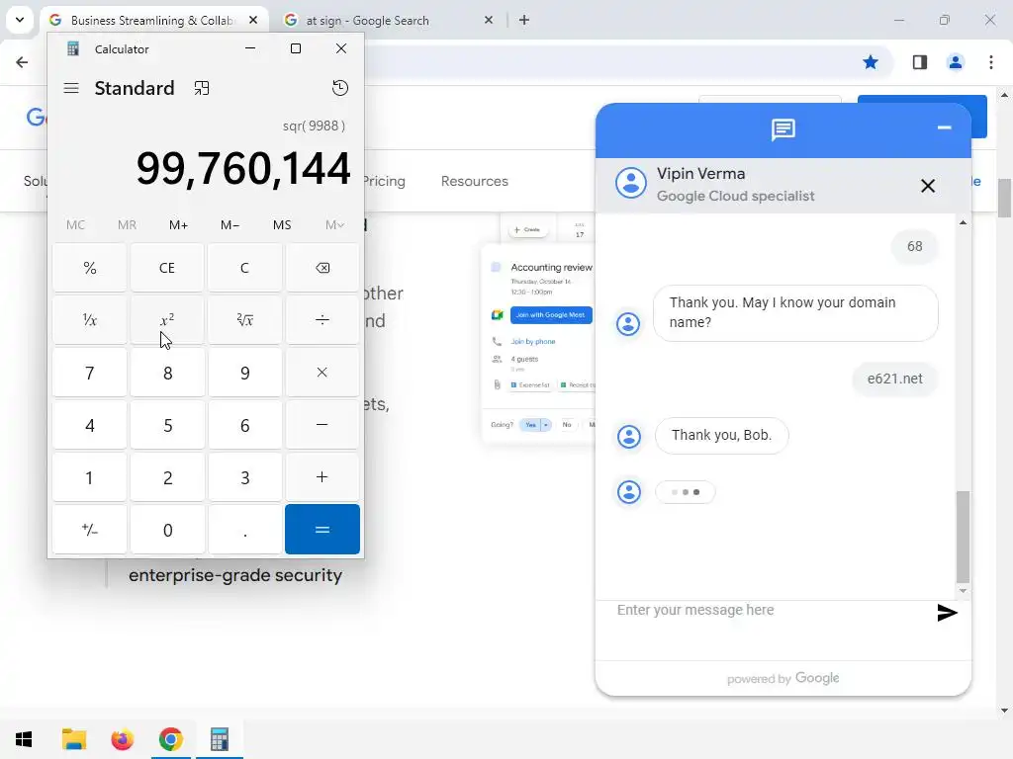The image size is (1013, 759).
Task: Click the reciprocal 1/x key
Action: point(90,320)
